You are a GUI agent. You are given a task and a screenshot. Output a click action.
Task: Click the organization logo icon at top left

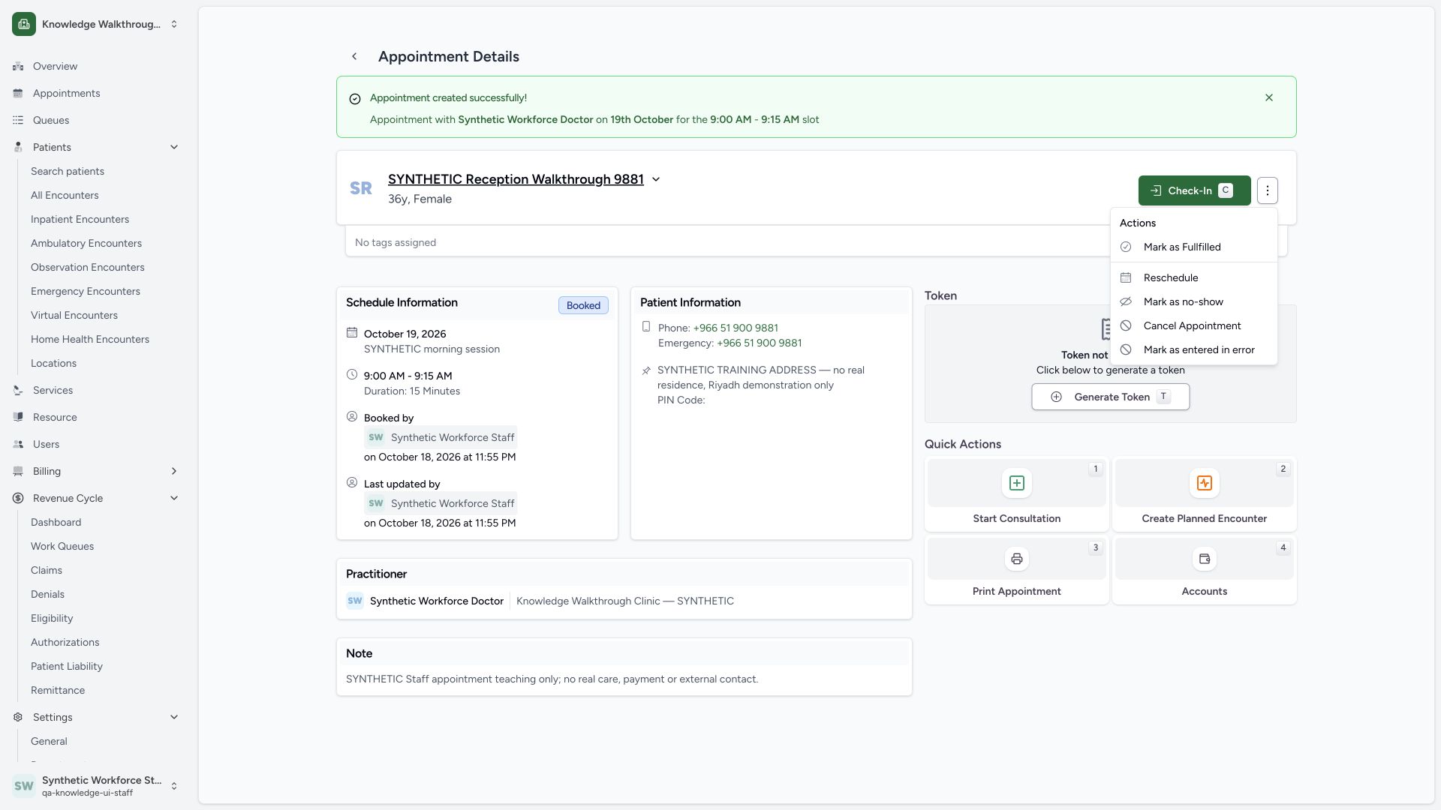coord(24,24)
